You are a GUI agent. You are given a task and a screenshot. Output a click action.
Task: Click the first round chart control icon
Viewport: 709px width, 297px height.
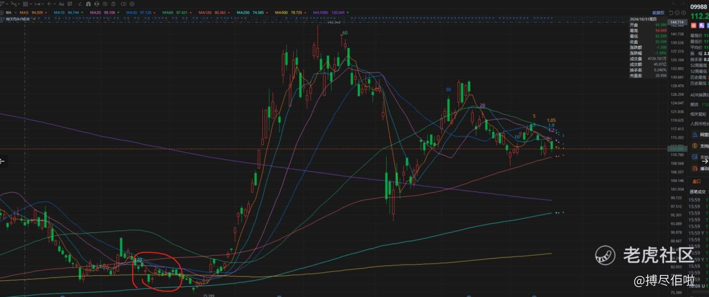677,13
